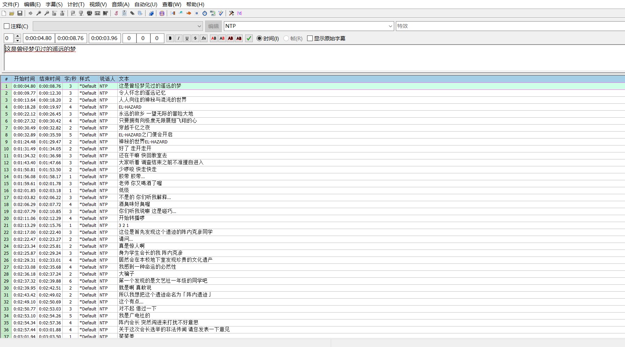Snap subtitles to scene icon
625x347 pixels.
click(97, 13)
